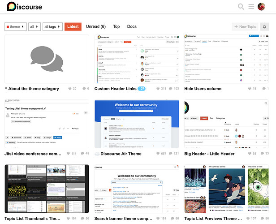Click the Topic List Thumbnails preview image
Screen dimensions: 276x224
[x=47, y=189]
